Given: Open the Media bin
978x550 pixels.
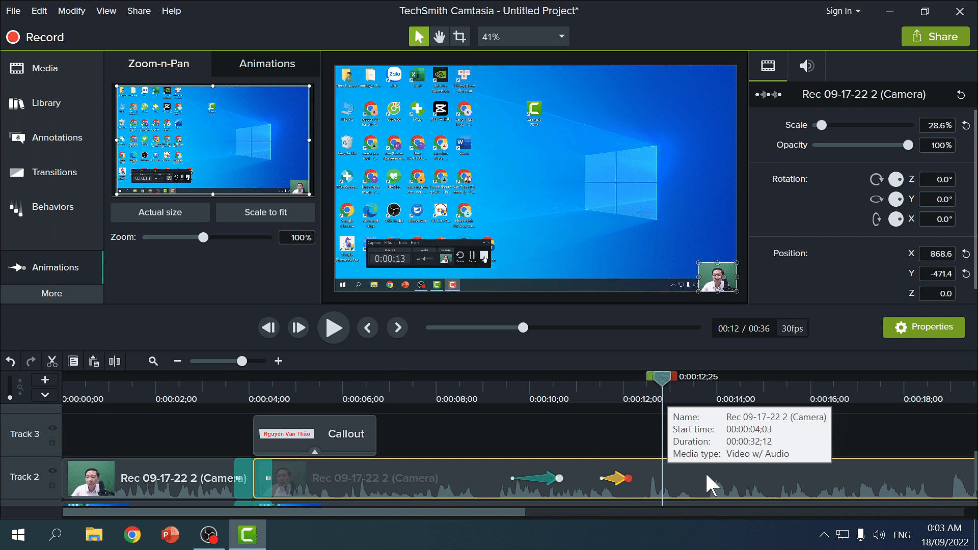Looking at the screenshot, I should tap(34, 68).
